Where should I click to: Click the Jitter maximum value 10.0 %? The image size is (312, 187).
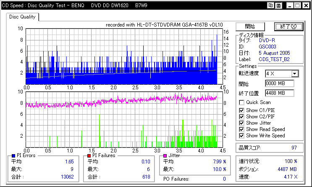coord(220,169)
